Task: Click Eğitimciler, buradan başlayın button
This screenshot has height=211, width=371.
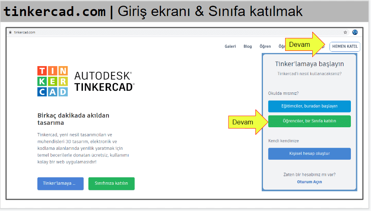Action: click(309, 106)
